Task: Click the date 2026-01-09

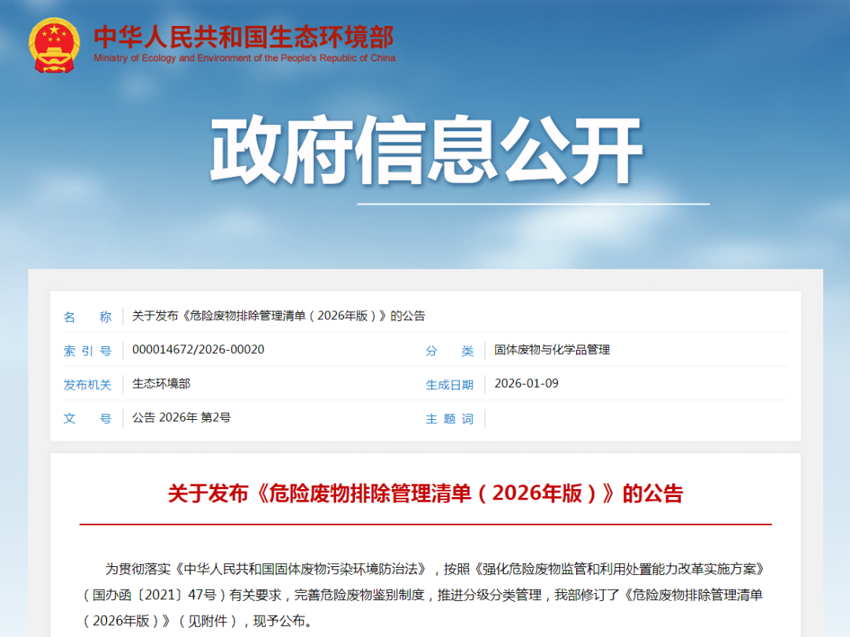Action: (x=527, y=384)
